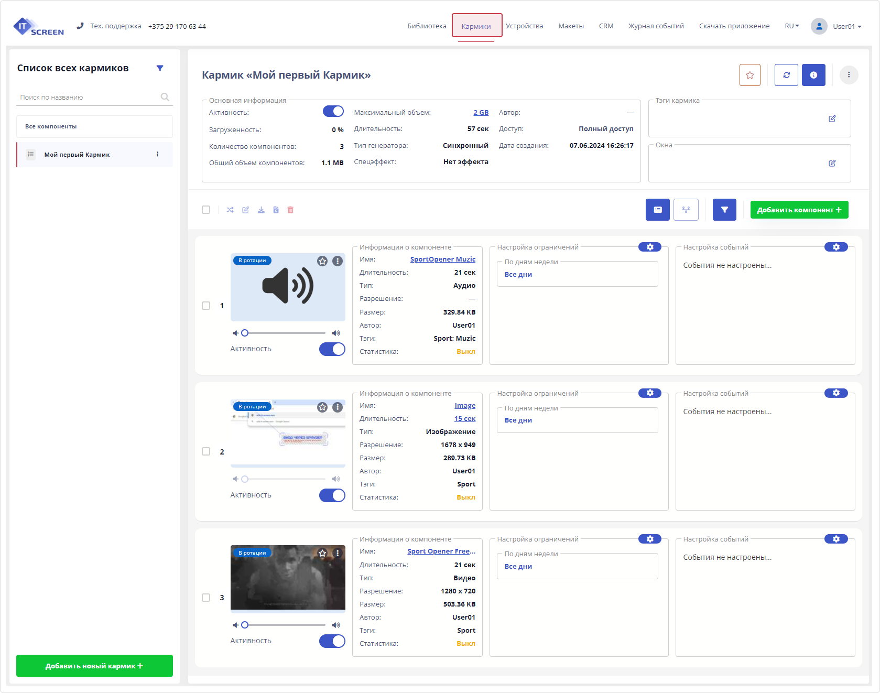Screen dimensions: 880x693
Task: Open the RU language dropdown
Action: (x=791, y=26)
